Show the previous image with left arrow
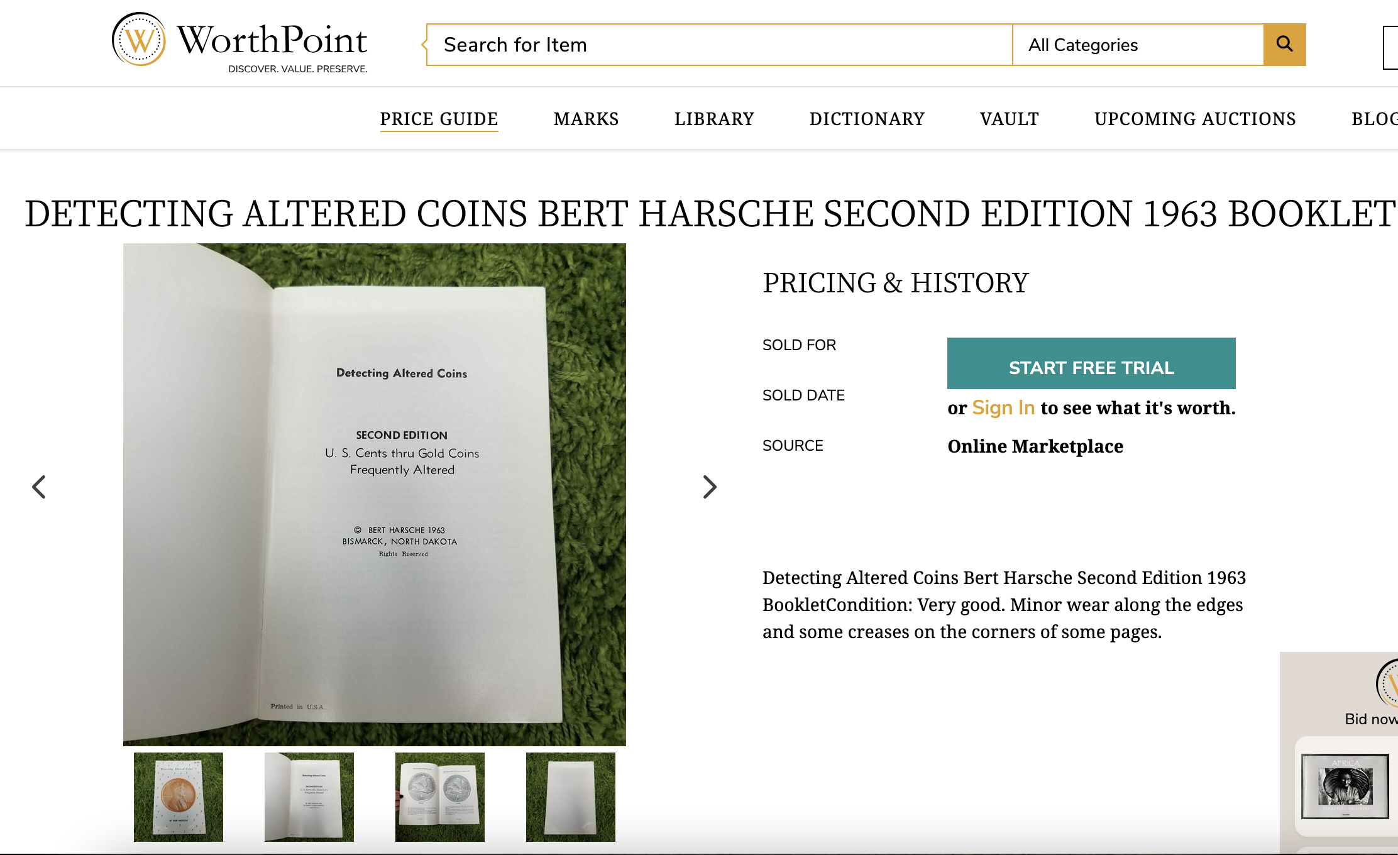The height and width of the screenshot is (855, 1398). 39,487
